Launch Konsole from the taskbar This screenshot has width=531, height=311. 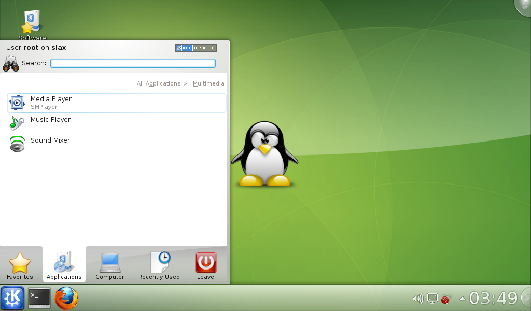39,298
